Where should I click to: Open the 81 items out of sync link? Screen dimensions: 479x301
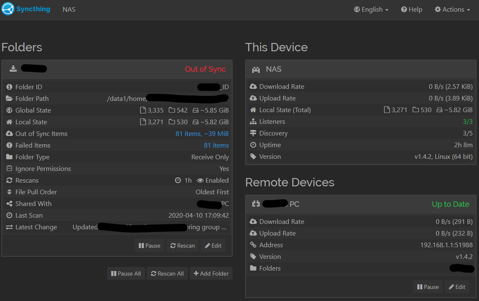[202, 133]
